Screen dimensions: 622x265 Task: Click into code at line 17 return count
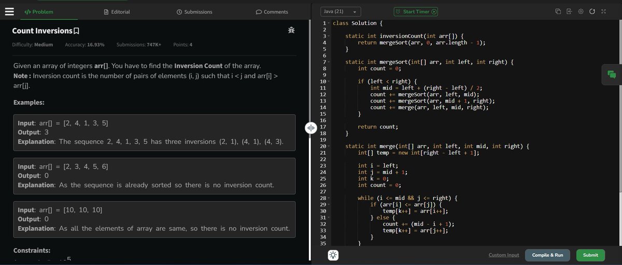tap(378, 127)
